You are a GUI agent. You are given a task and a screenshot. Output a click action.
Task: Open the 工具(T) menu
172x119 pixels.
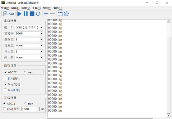(36, 8)
